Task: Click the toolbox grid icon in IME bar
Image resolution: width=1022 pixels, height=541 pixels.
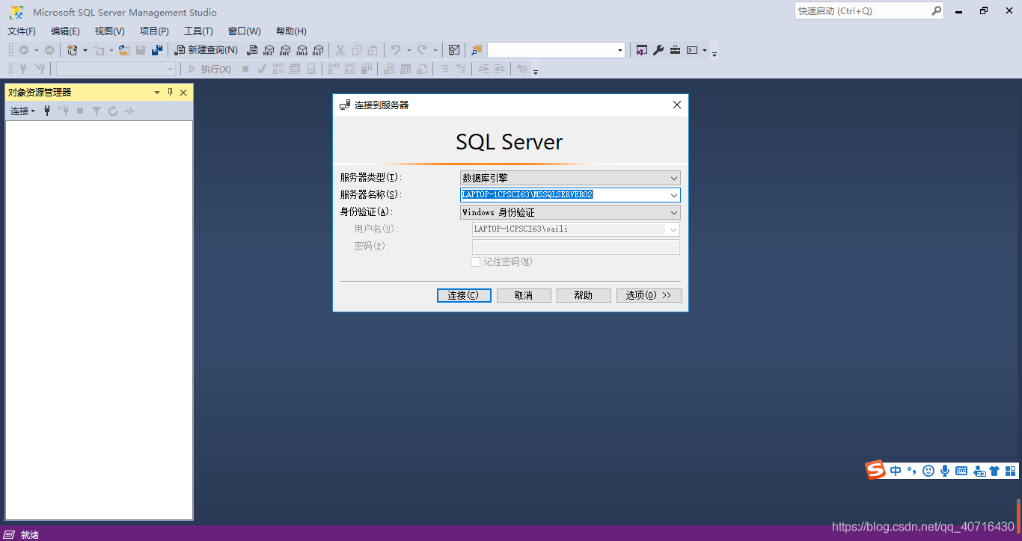Action: click(x=1011, y=471)
